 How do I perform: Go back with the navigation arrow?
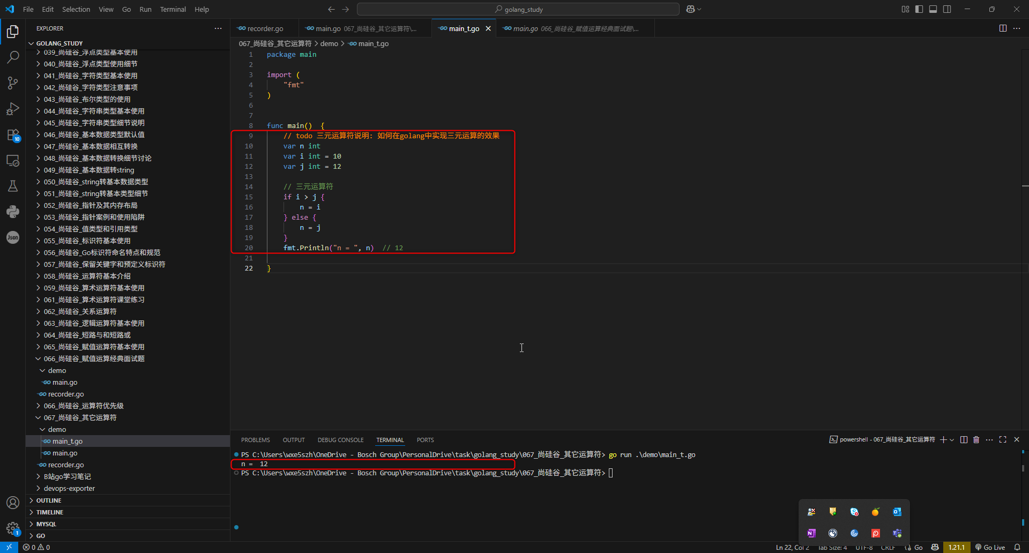tap(331, 9)
